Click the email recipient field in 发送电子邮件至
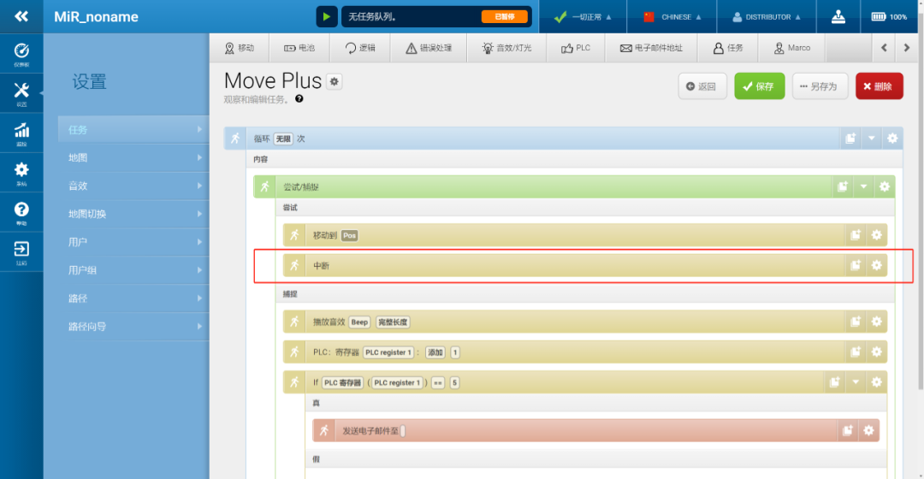The width and height of the screenshot is (924, 479). (403, 431)
